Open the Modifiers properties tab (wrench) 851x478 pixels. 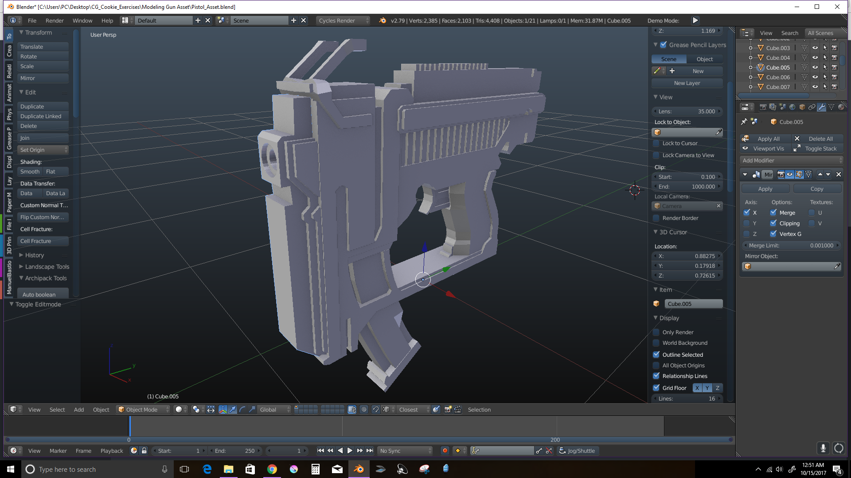pyautogui.click(x=821, y=107)
